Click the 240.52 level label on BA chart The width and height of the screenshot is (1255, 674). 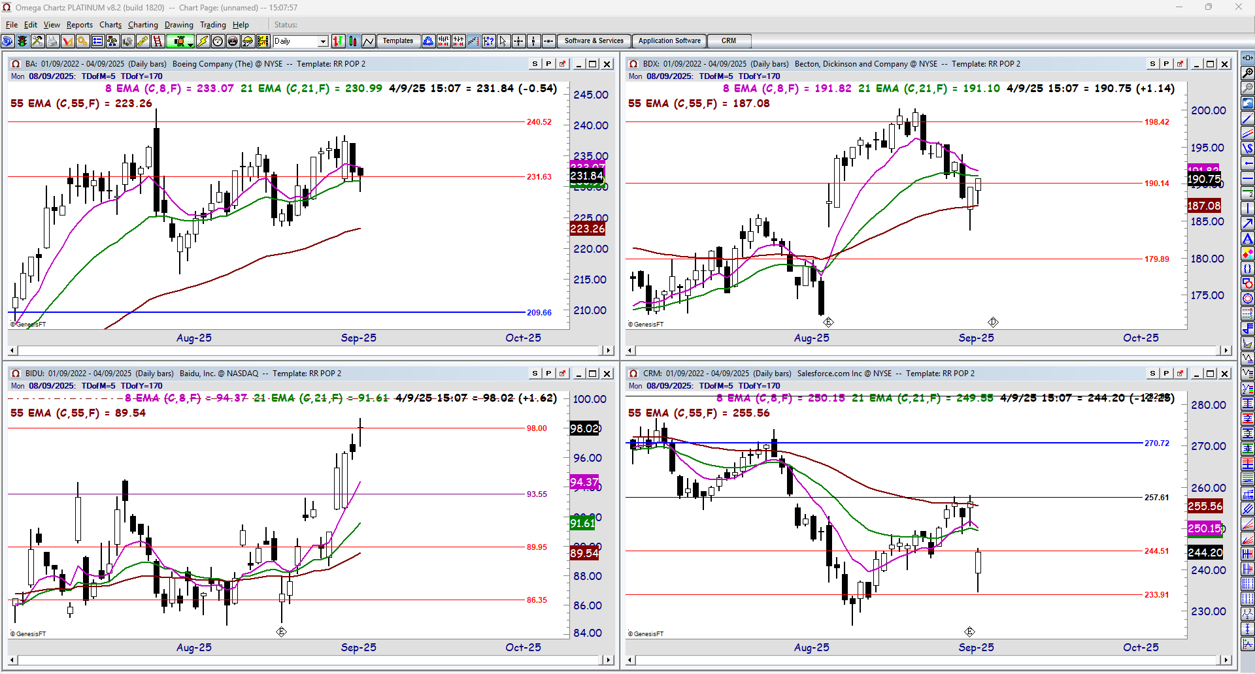[x=539, y=122]
